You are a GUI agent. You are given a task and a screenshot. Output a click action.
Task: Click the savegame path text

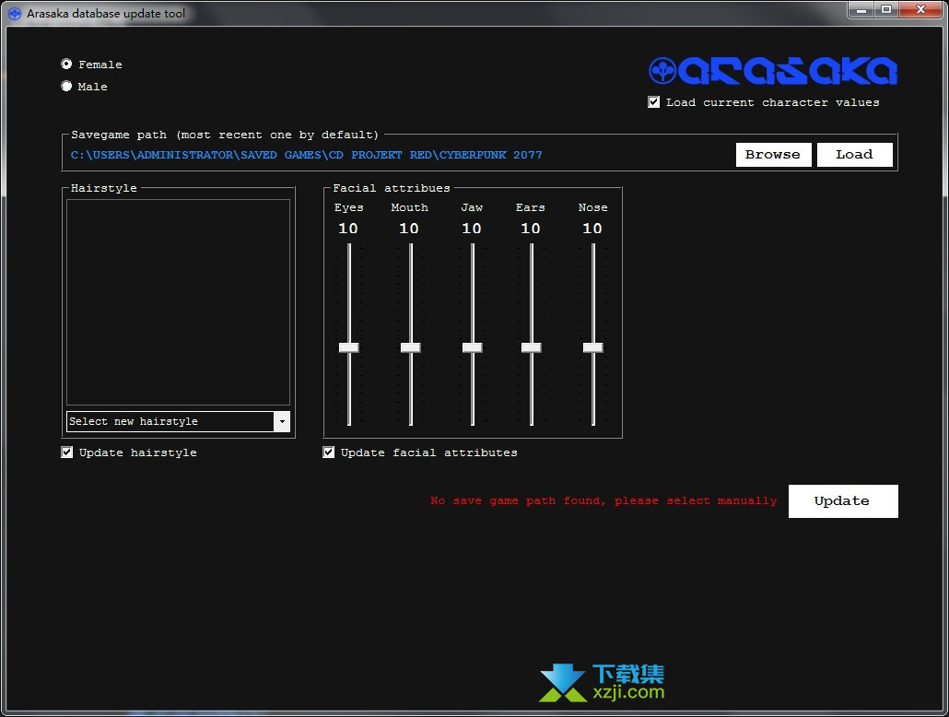click(x=306, y=155)
